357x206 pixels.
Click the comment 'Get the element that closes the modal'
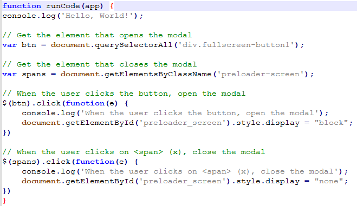click(x=100, y=64)
